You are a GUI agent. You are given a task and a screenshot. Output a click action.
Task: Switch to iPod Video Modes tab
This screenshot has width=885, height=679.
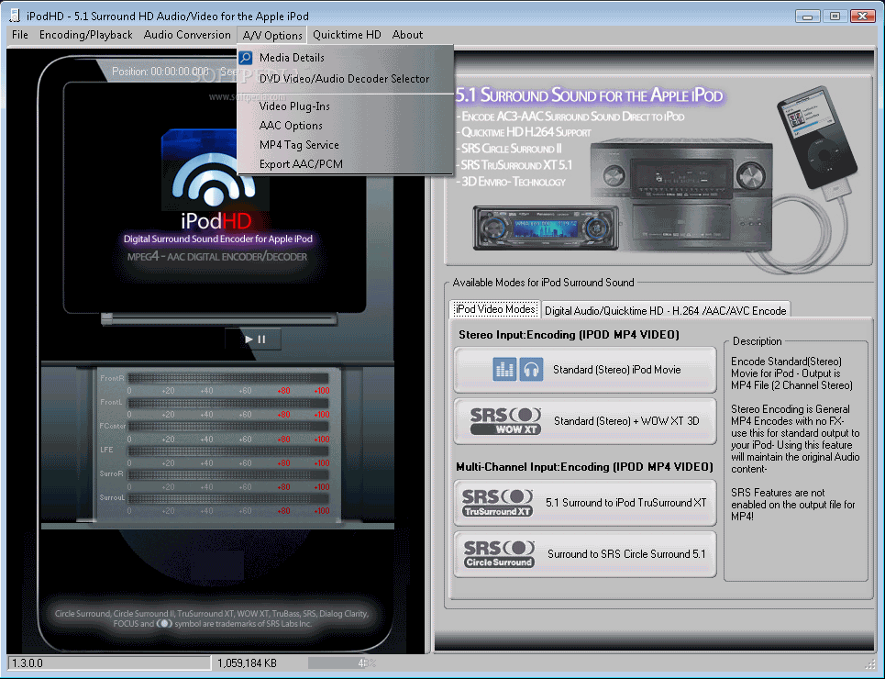coord(495,309)
